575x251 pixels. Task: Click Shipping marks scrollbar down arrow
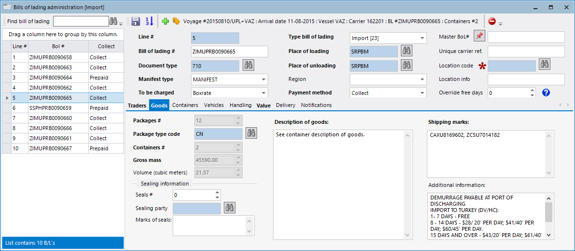pos(548,172)
